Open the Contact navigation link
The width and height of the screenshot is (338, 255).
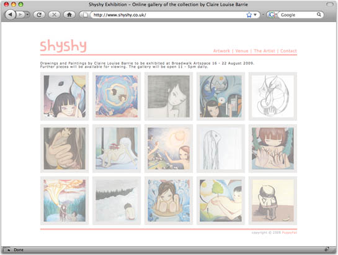point(288,51)
